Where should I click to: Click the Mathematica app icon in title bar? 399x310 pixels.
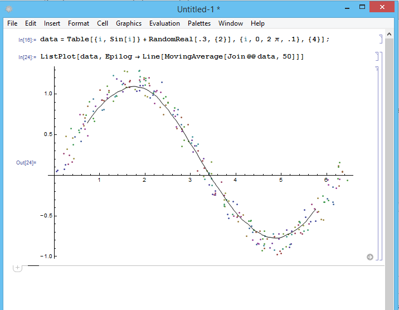pos(9,9)
